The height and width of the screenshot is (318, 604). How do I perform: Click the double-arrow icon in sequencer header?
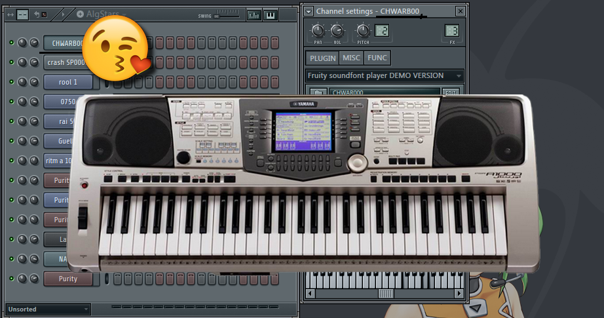pos(10,15)
